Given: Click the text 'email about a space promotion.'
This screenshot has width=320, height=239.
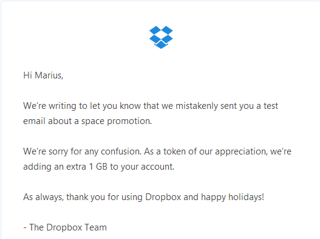Looking at the screenshot, I should (x=87, y=121).
